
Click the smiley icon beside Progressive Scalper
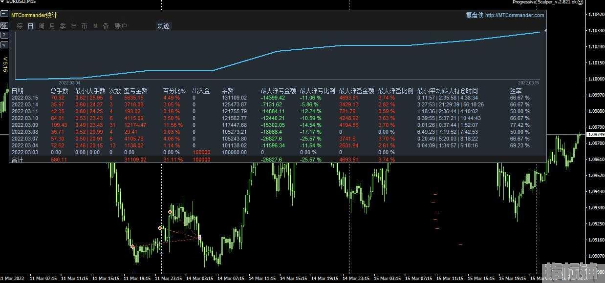[580, 2]
